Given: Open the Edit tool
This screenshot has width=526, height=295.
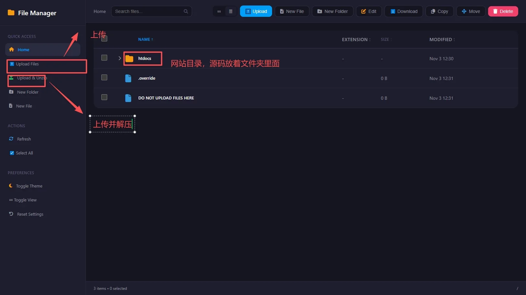Looking at the screenshot, I should coord(363,11).
